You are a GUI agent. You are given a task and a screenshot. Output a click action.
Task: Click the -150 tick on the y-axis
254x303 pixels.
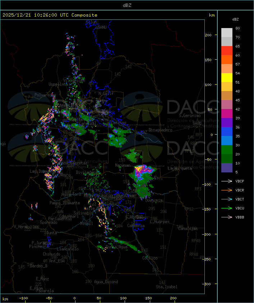[207, 209]
